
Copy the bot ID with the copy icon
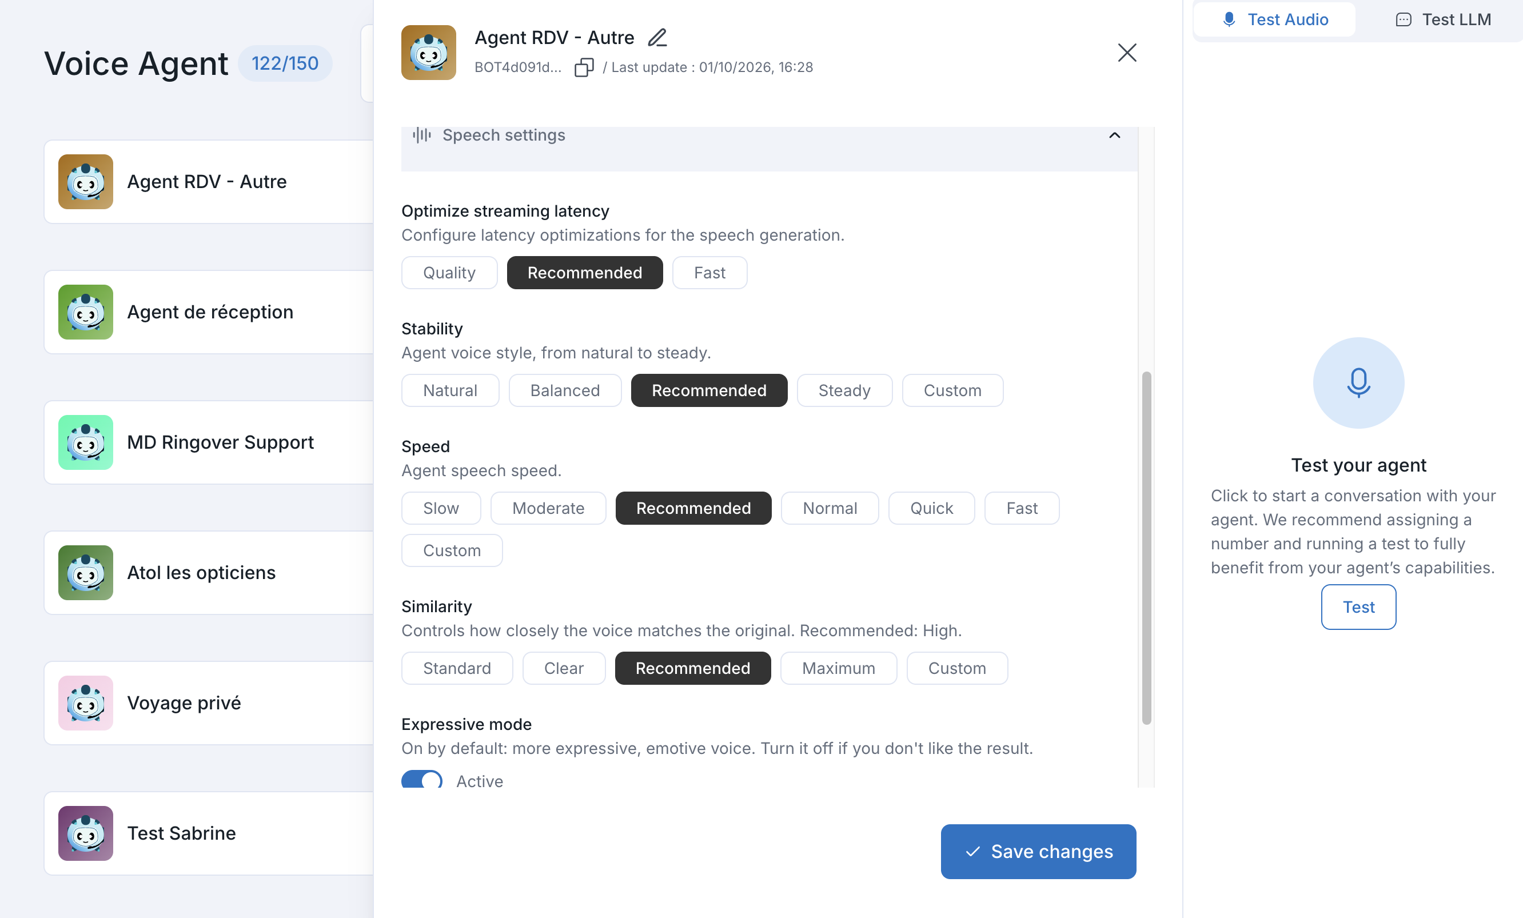(584, 67)
